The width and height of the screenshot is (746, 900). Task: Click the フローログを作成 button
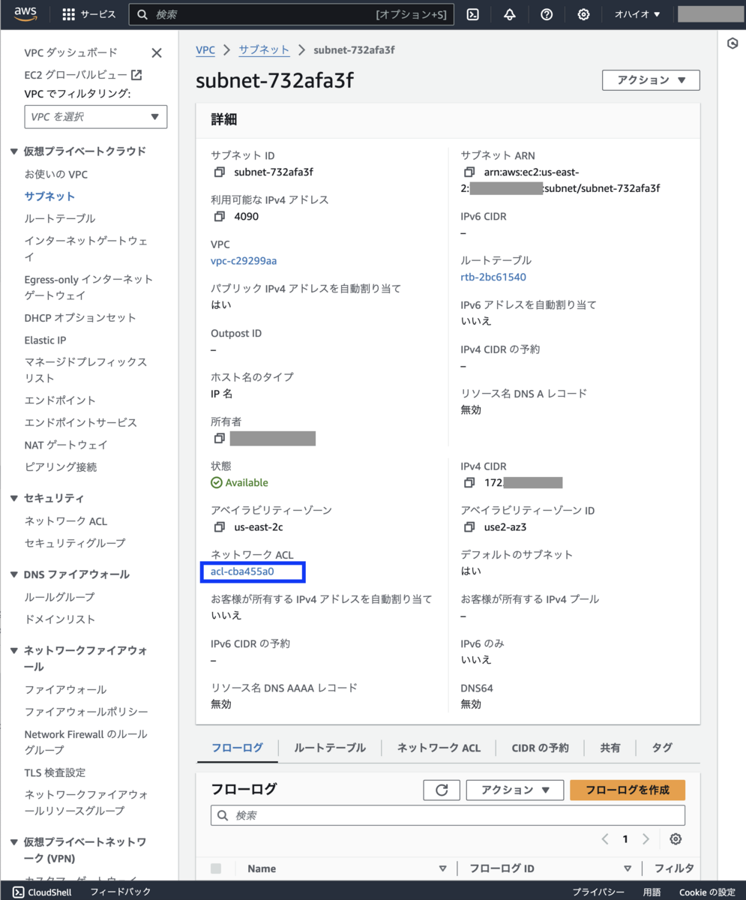[627, 789]
